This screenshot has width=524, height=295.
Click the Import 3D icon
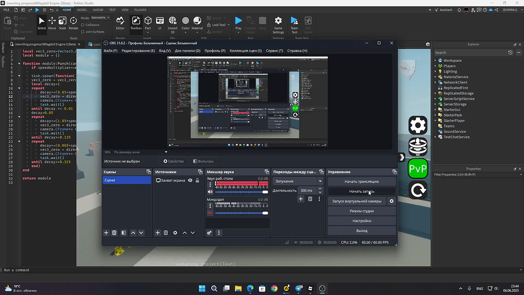click(172, 22)
